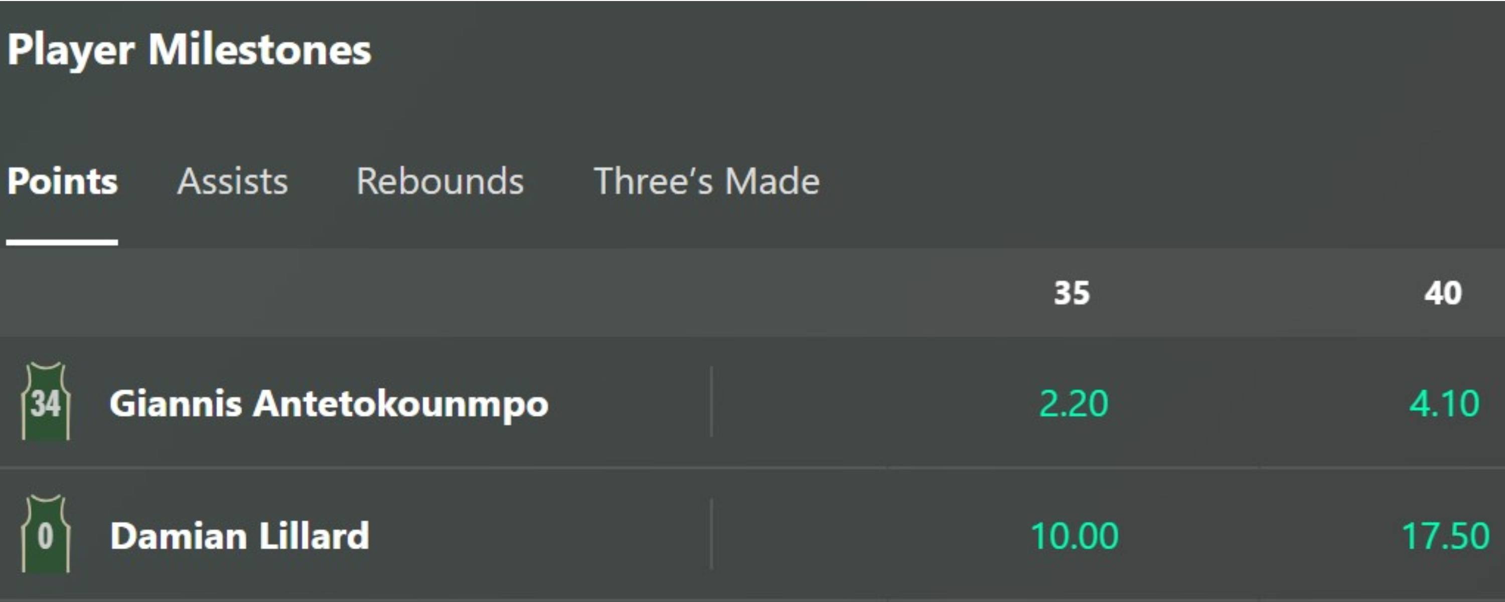
Task: Click the Damian Lillard player name
Action: click(x=239, y=535)
